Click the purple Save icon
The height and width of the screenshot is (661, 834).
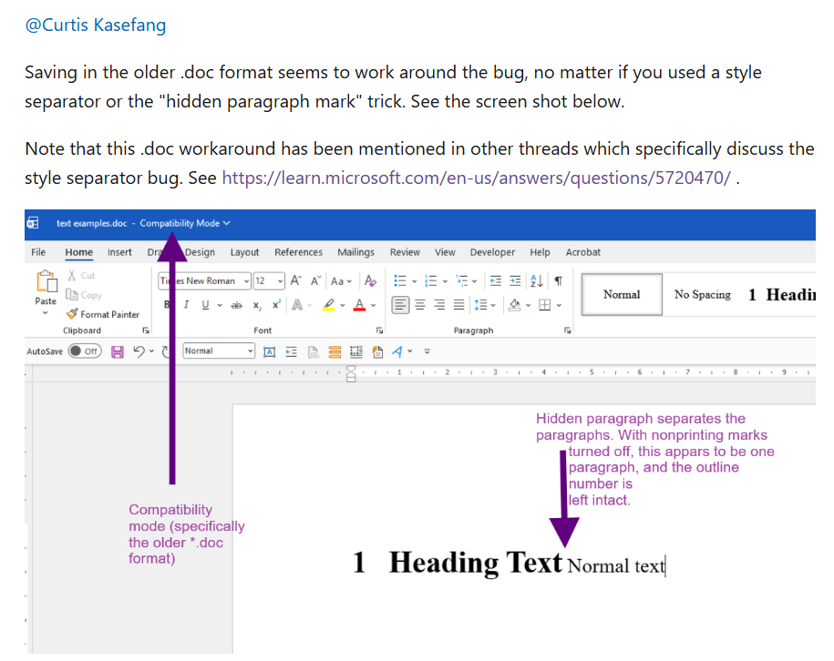[x=118, y=351]
